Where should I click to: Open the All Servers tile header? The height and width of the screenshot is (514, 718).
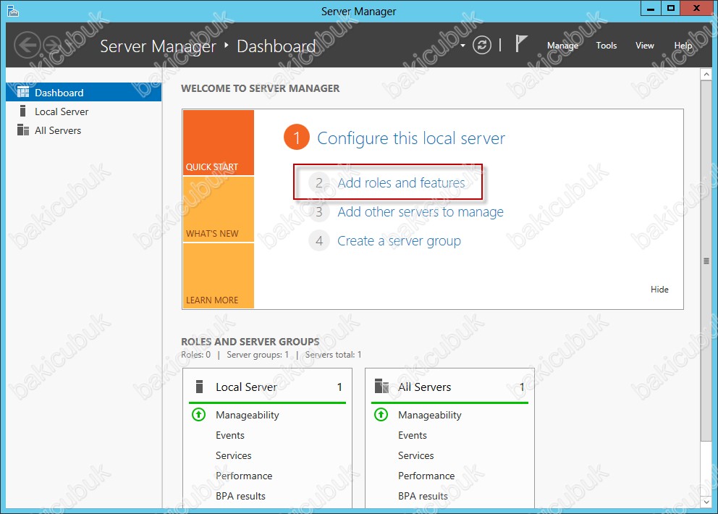click(x=449, y=387)
